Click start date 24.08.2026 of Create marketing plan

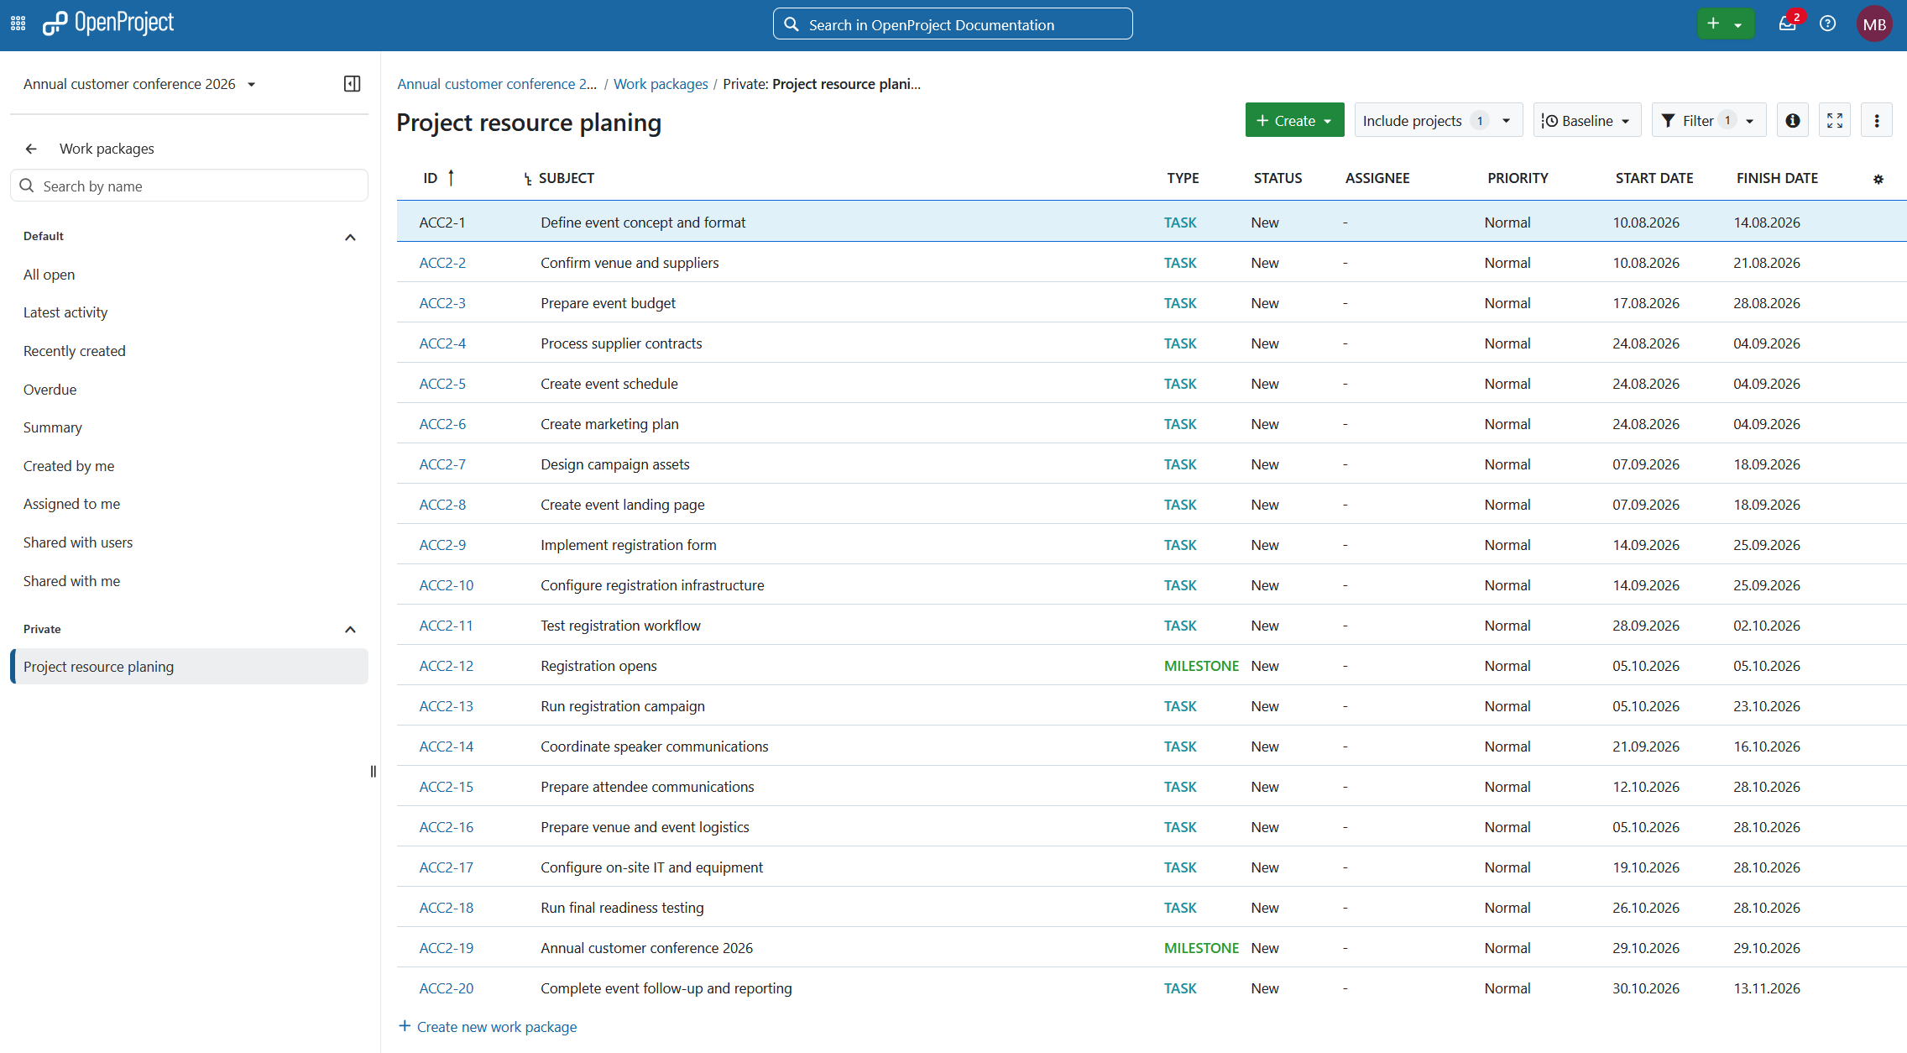click(x=1646, y=424)
